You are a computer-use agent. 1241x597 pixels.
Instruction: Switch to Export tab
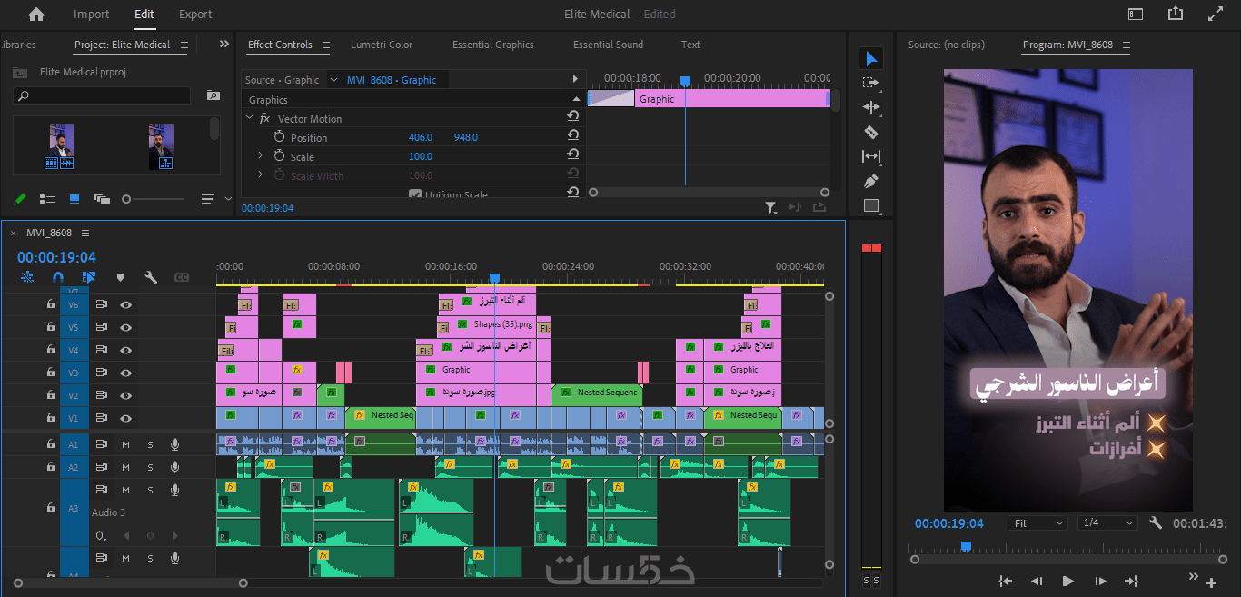195,14
